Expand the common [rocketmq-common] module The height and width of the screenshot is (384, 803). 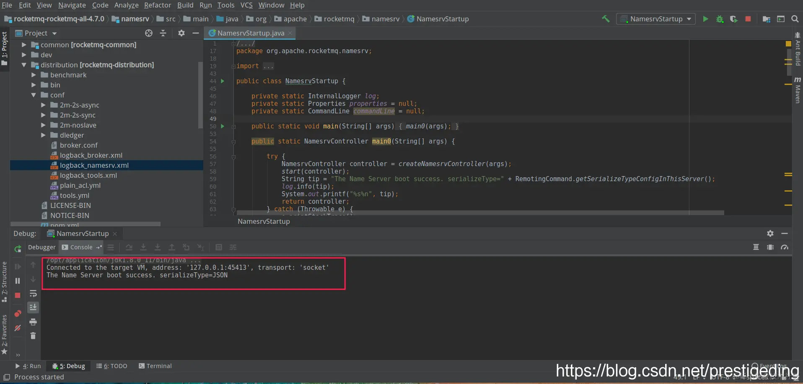click(x=24, y=45)
